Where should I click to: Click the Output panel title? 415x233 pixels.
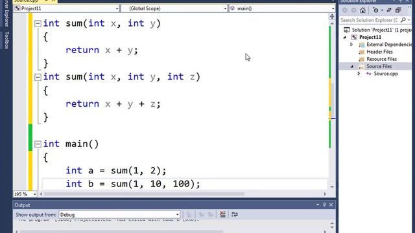(22, 205)
